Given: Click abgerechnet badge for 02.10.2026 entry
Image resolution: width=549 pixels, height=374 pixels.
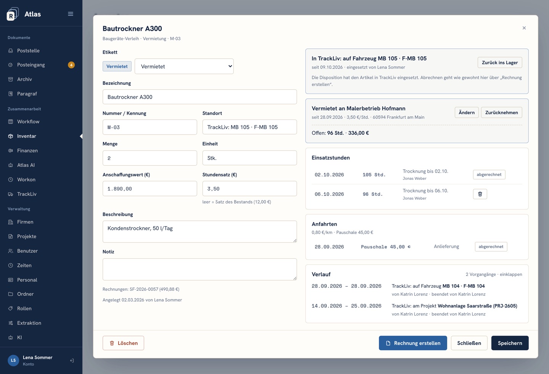Looking at the screenshot, I should pyautogui.click(x=489, y=175).
